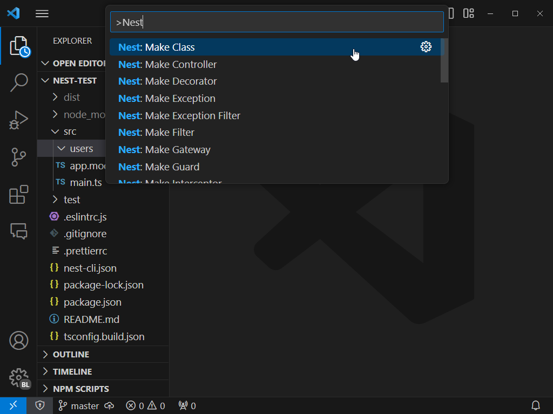The width and height of the screenshot is (553, 414).
Task: Configure keybinding gear for Make Class
Action: 426,47
